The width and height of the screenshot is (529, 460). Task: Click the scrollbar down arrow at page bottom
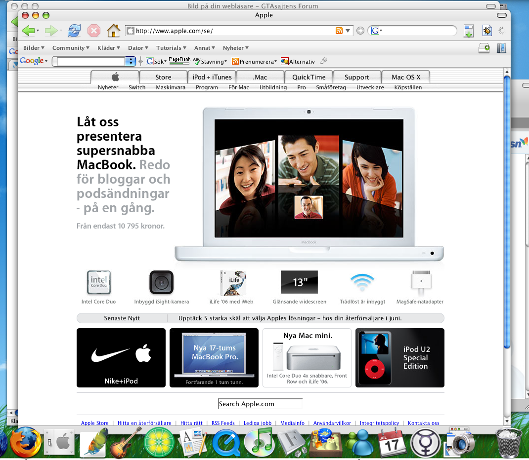click(507, 422)
